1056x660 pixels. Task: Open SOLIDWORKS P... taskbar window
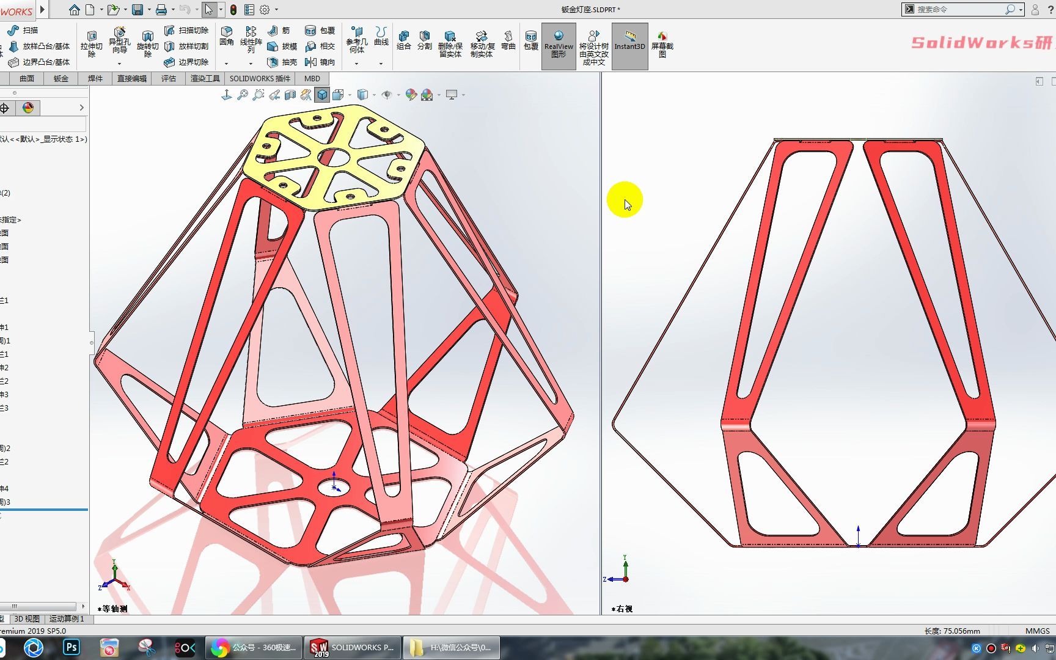[x=353, y=647]
